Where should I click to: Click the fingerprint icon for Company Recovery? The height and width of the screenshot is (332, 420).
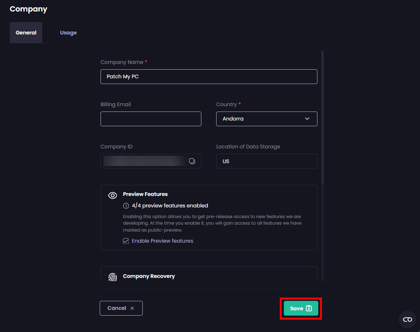(x=112, y=277)
